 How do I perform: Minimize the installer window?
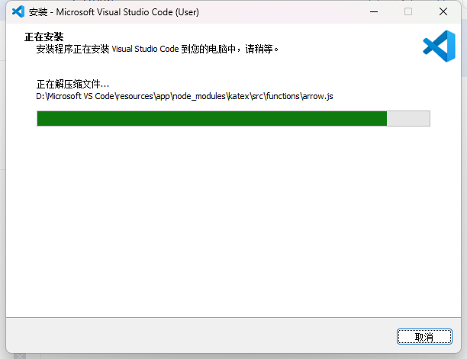(374, 12)
